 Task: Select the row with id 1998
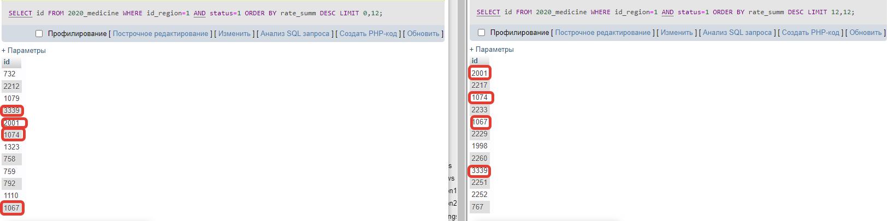click(x=479, y=146)
